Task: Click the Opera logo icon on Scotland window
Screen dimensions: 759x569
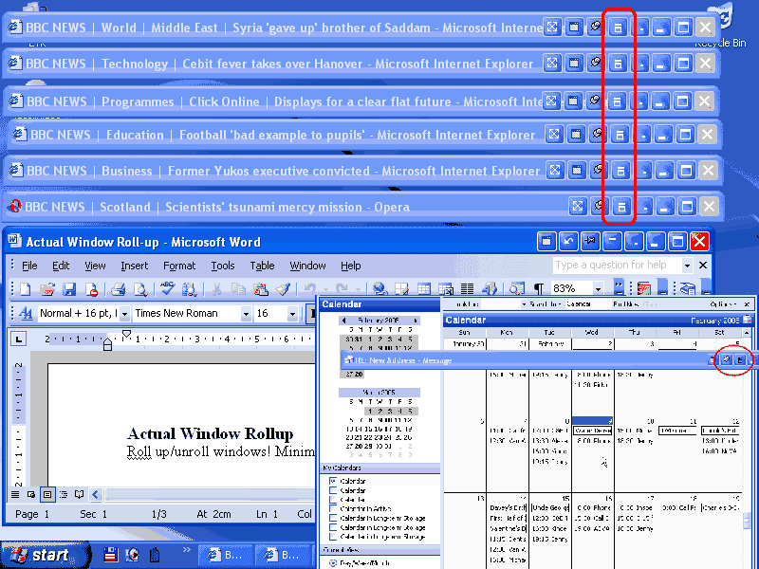Action: click(x=15, y=207)
